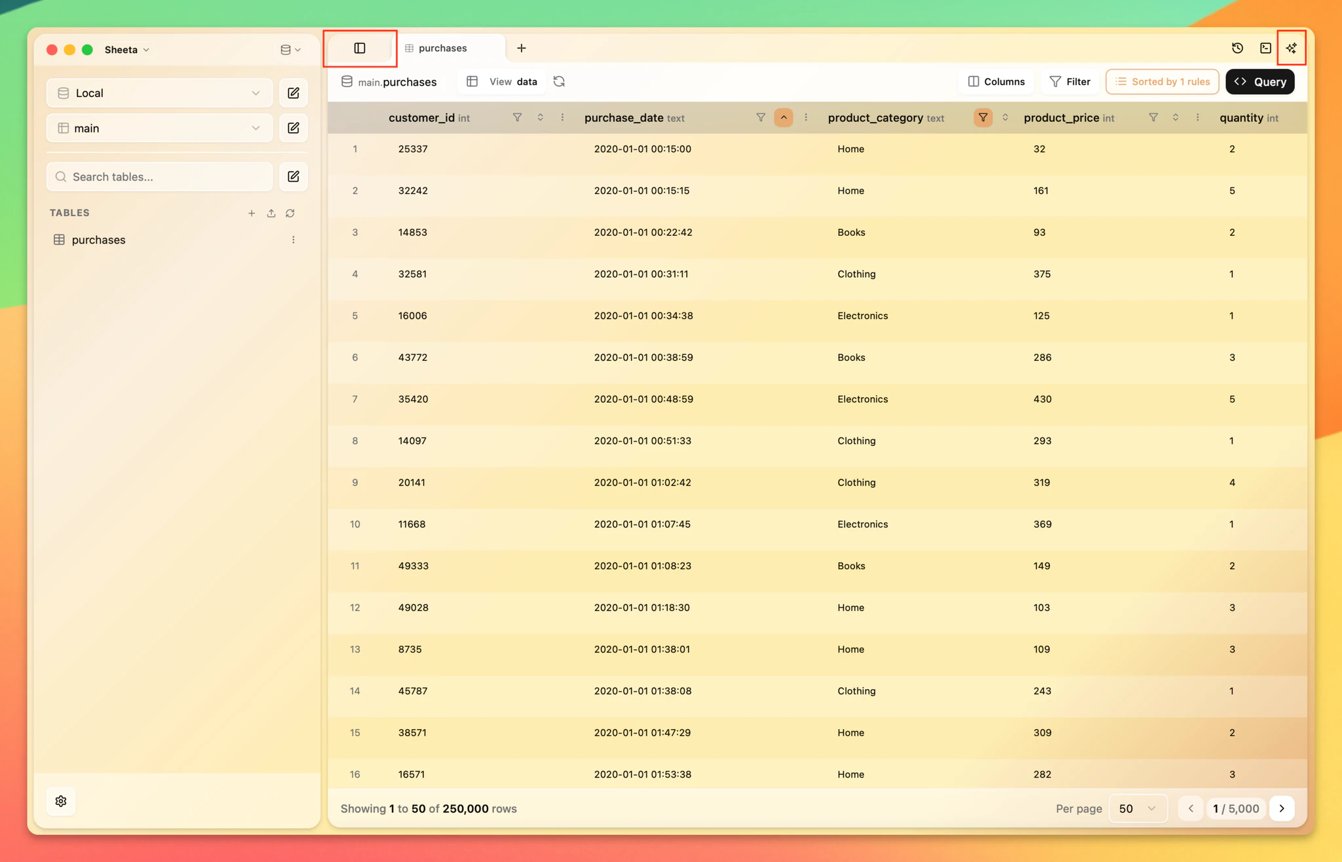Open product_price column more options
The width and height of the screenshot is (1342, 862).
point(1198,118)
